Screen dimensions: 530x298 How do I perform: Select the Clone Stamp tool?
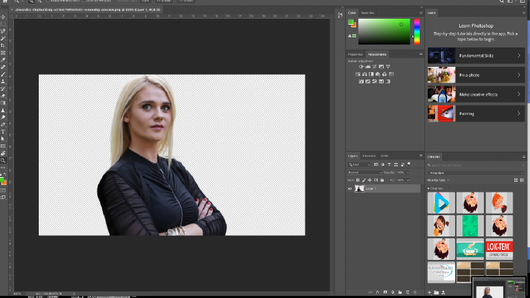[3, 82]
